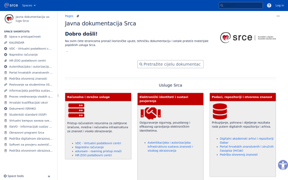Click the Pretražite cijelu dokumentaciju search box
Image resolution: width=288 pixels, height=180 pixels.
[x=170, y=64]
